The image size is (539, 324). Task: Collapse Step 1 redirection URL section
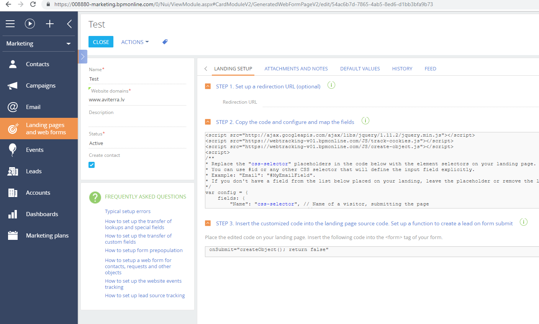208,86
